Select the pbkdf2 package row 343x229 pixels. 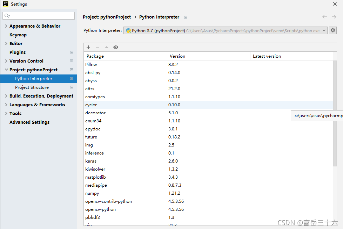(208, 217)
